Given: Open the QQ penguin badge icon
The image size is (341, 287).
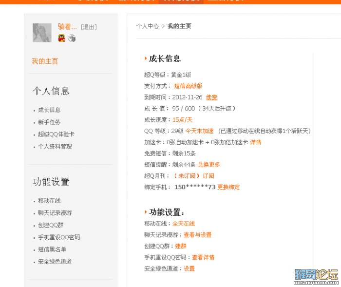Looking at the screenshot, I should 62,38.
